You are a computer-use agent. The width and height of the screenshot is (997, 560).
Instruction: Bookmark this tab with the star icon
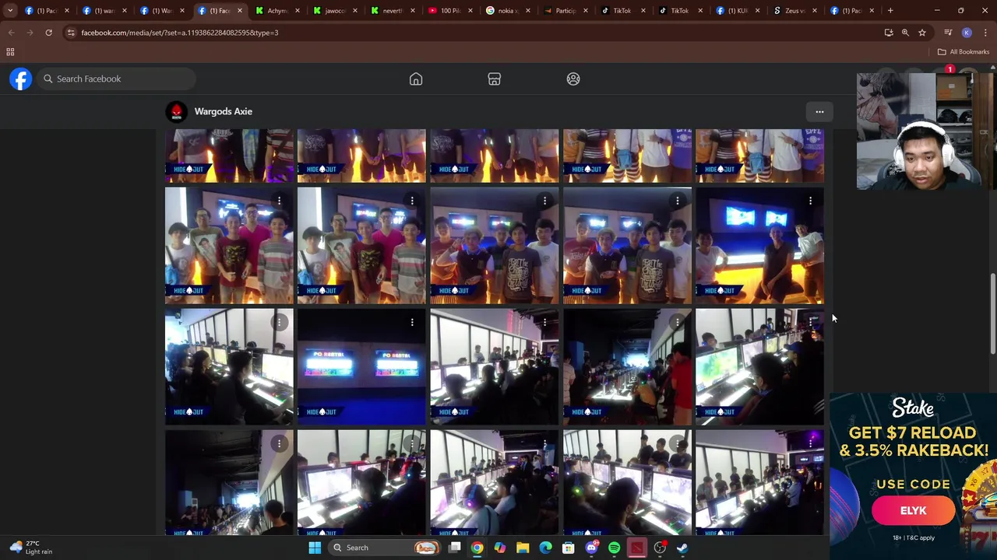(x=922, y=33)
